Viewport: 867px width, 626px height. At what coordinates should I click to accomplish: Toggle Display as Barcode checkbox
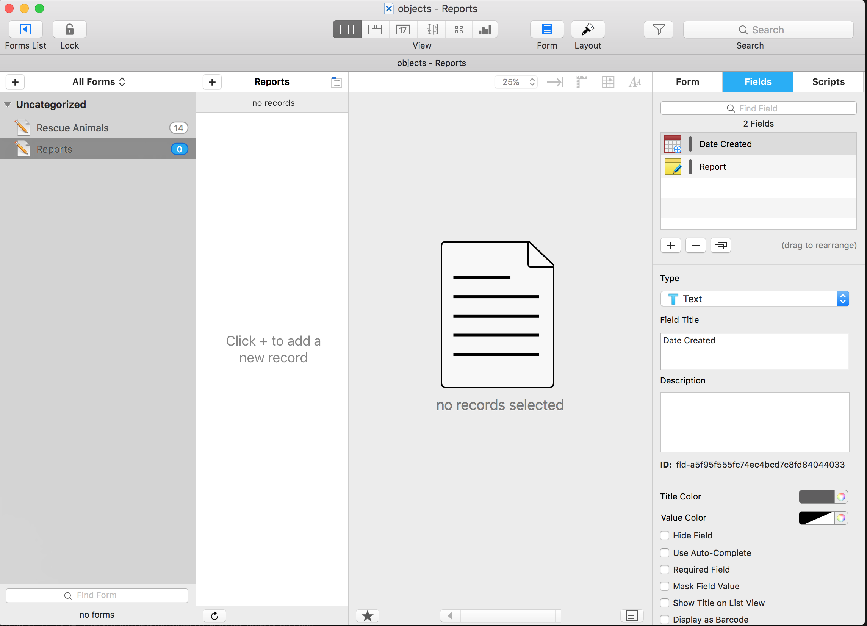(x=665, y=619)
